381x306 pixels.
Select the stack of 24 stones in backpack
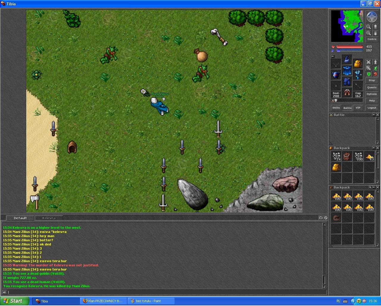coord(336,156)
